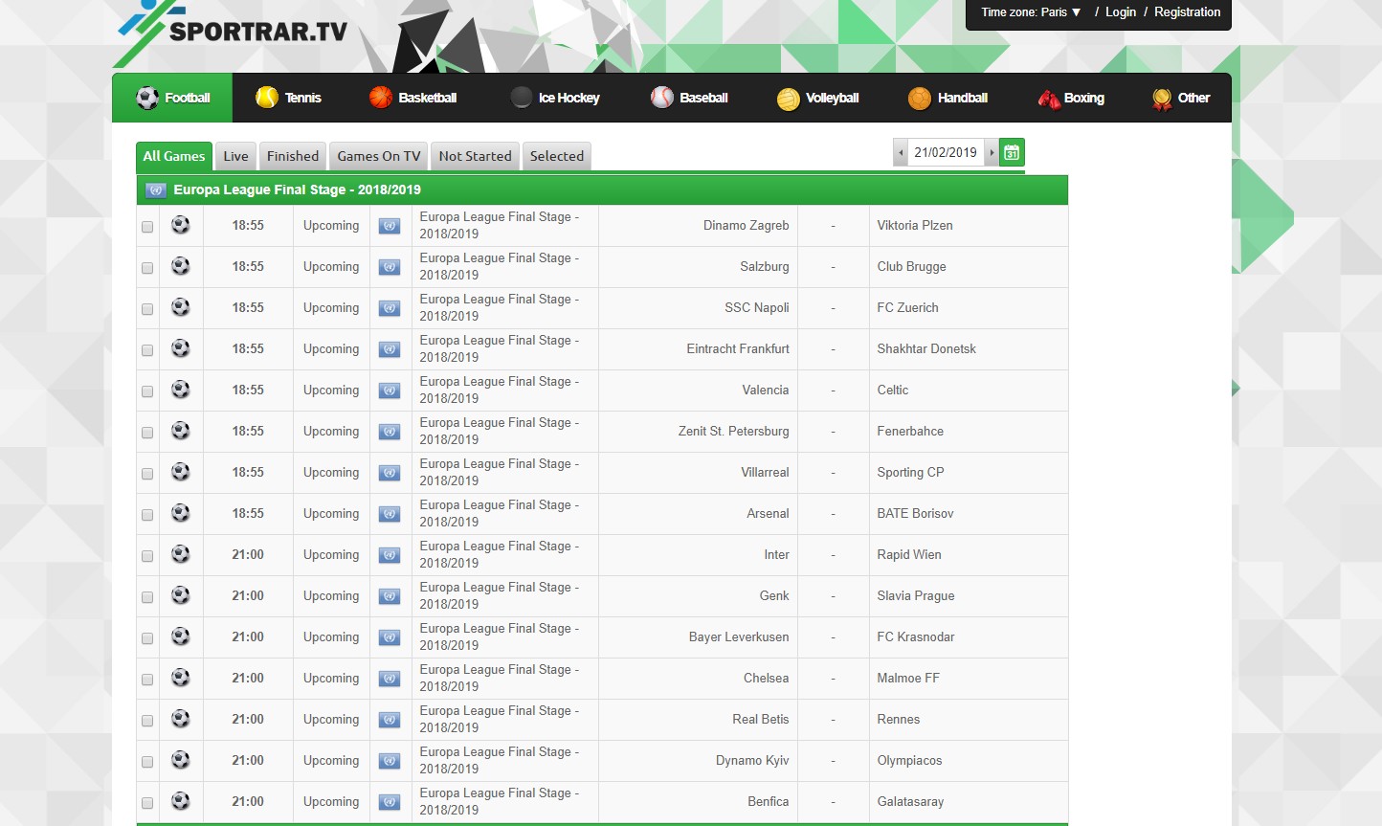Click the Volleyball icon in the sports bar
1382x826 pixels.
(789, 97)
